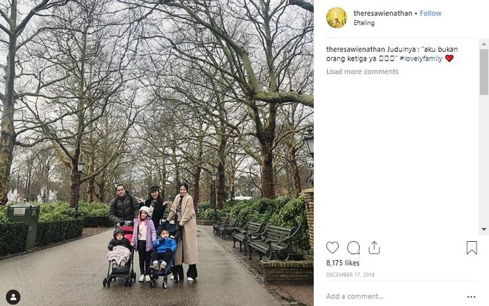Screen dimensions: 489x306
Task: Click the Add a comment field
Action: tap(395, 296)
